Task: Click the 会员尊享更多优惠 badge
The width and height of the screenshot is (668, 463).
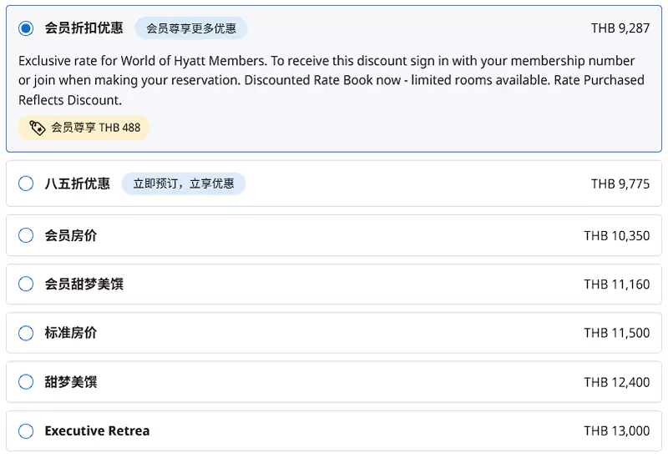Action: pos(191,28)
